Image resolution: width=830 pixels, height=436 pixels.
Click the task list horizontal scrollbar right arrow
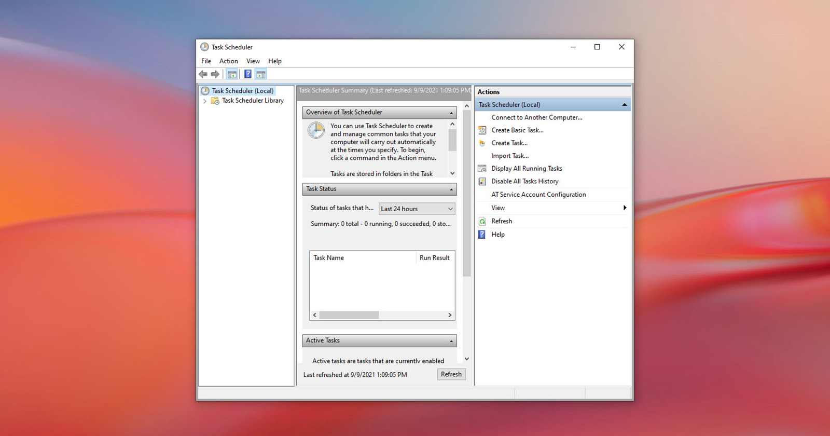(450, 315)
